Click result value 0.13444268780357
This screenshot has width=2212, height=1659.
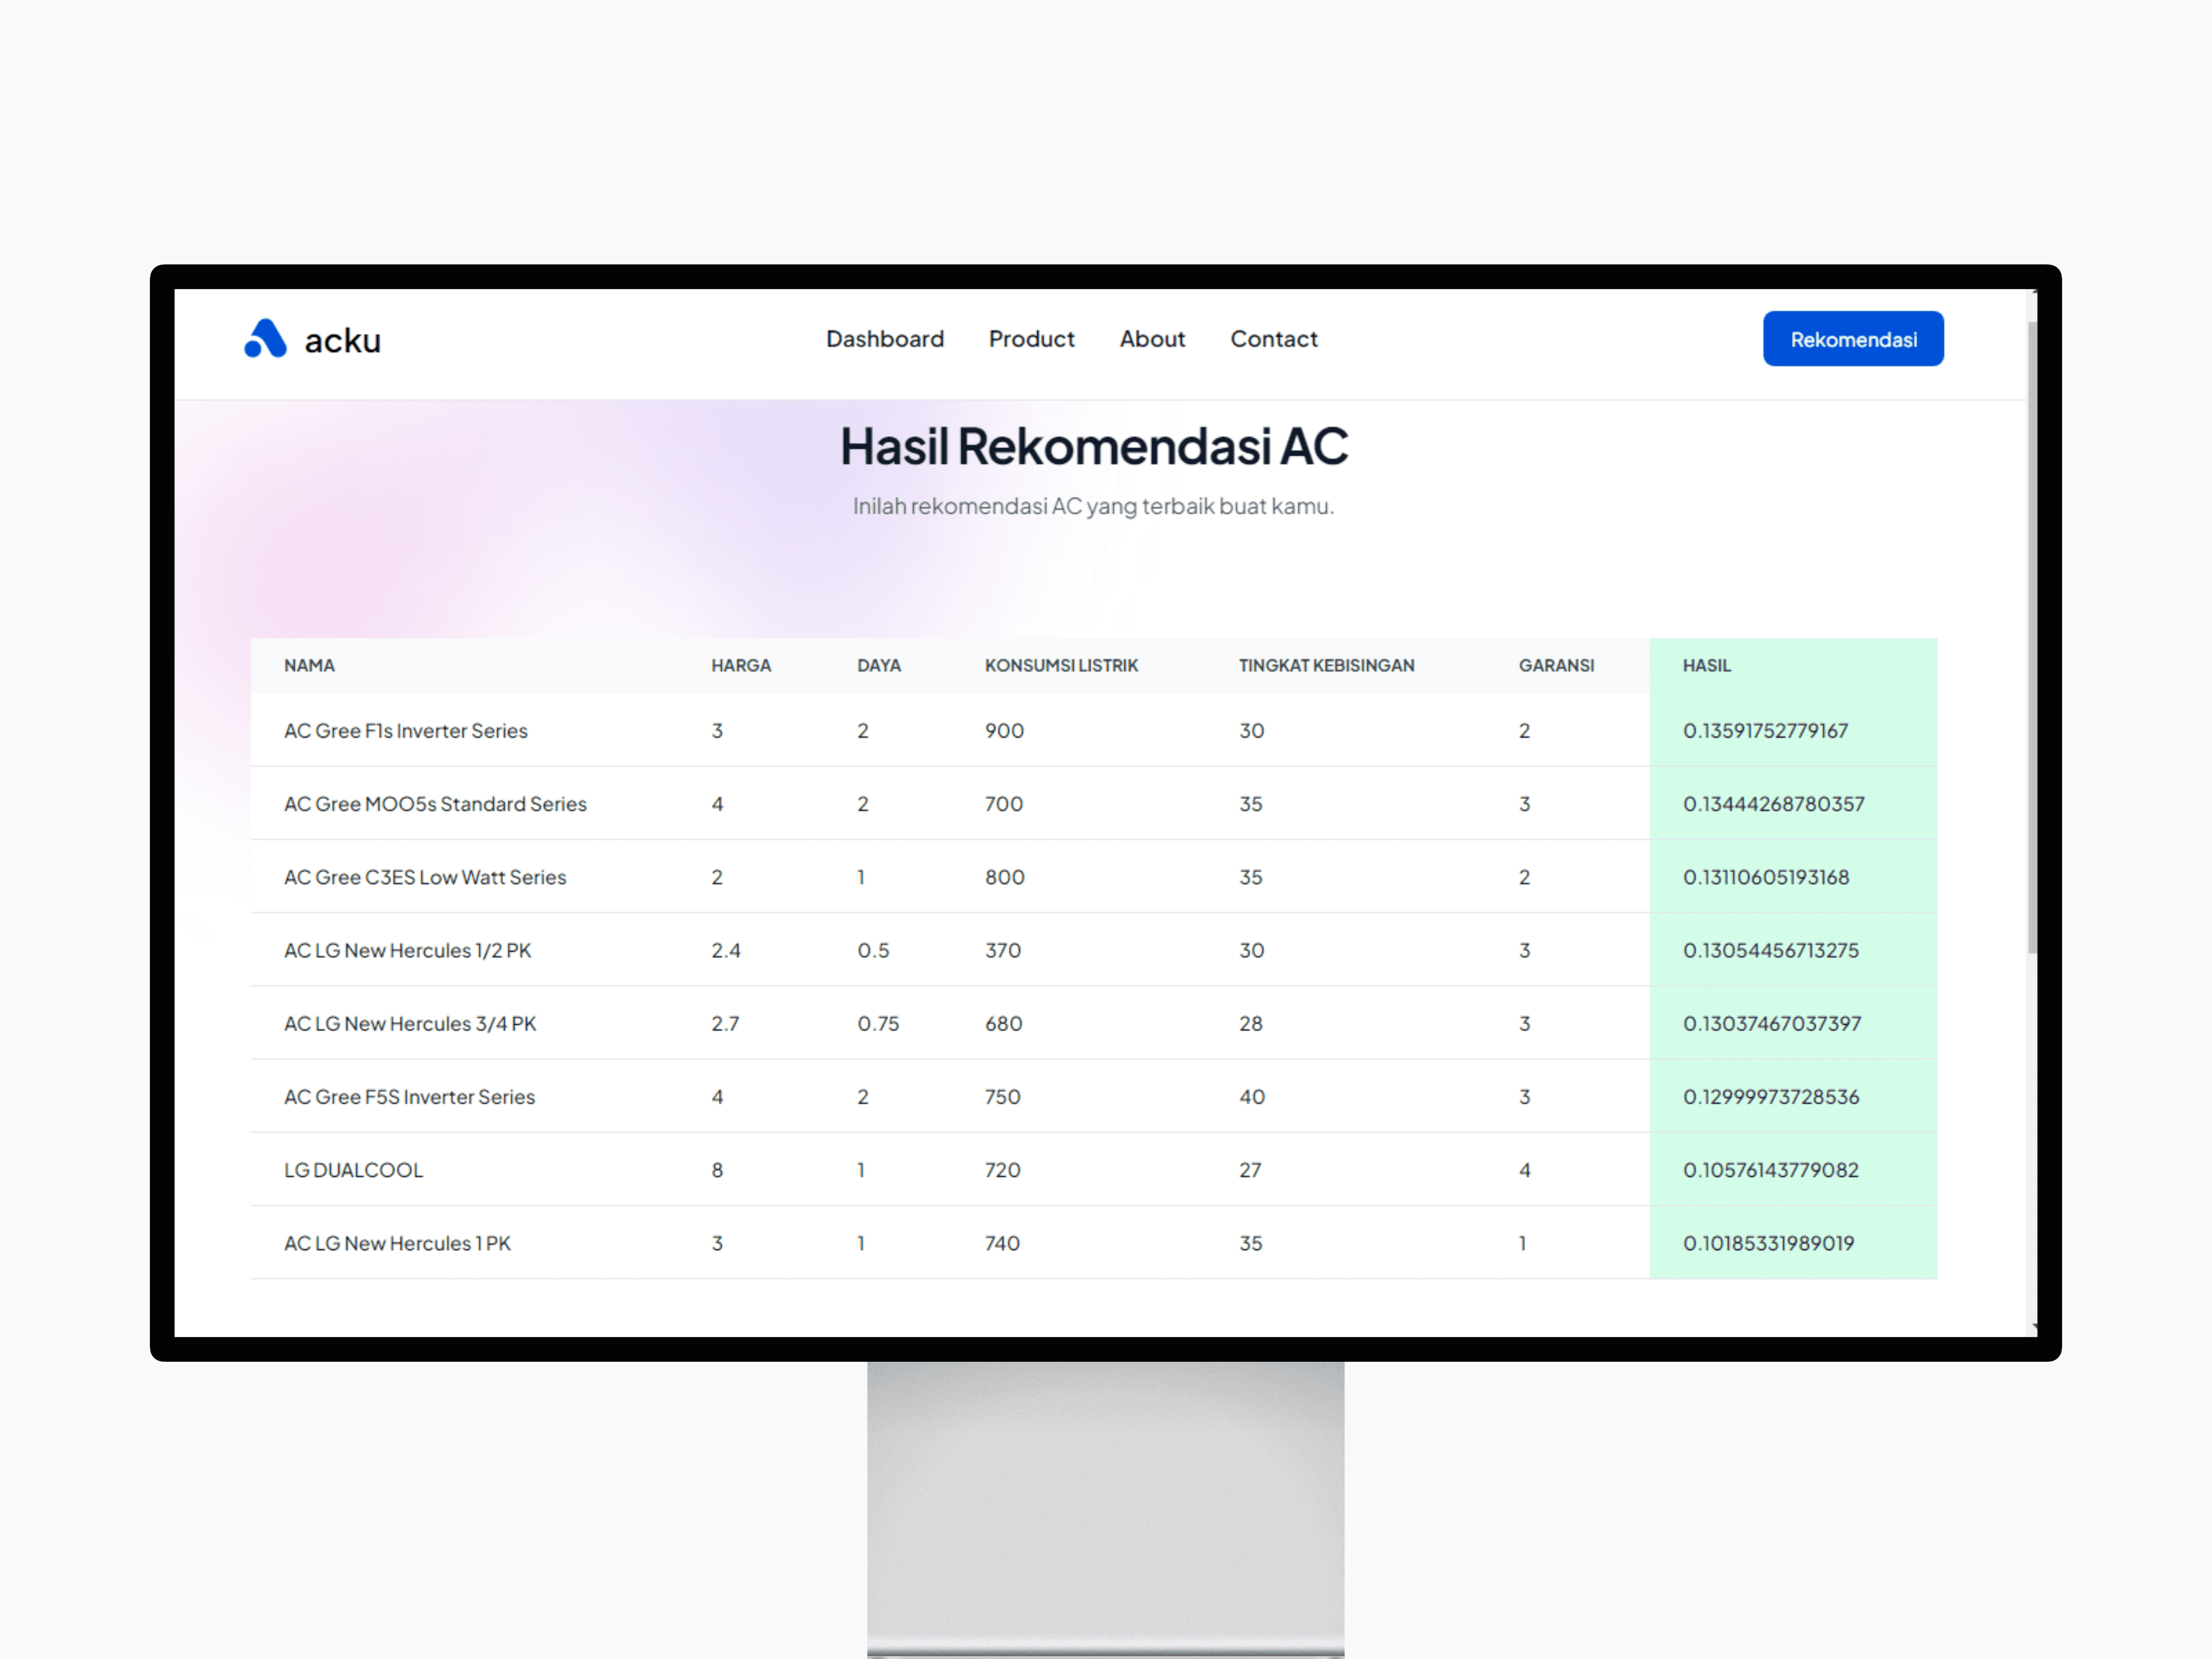click(1773, 804)
